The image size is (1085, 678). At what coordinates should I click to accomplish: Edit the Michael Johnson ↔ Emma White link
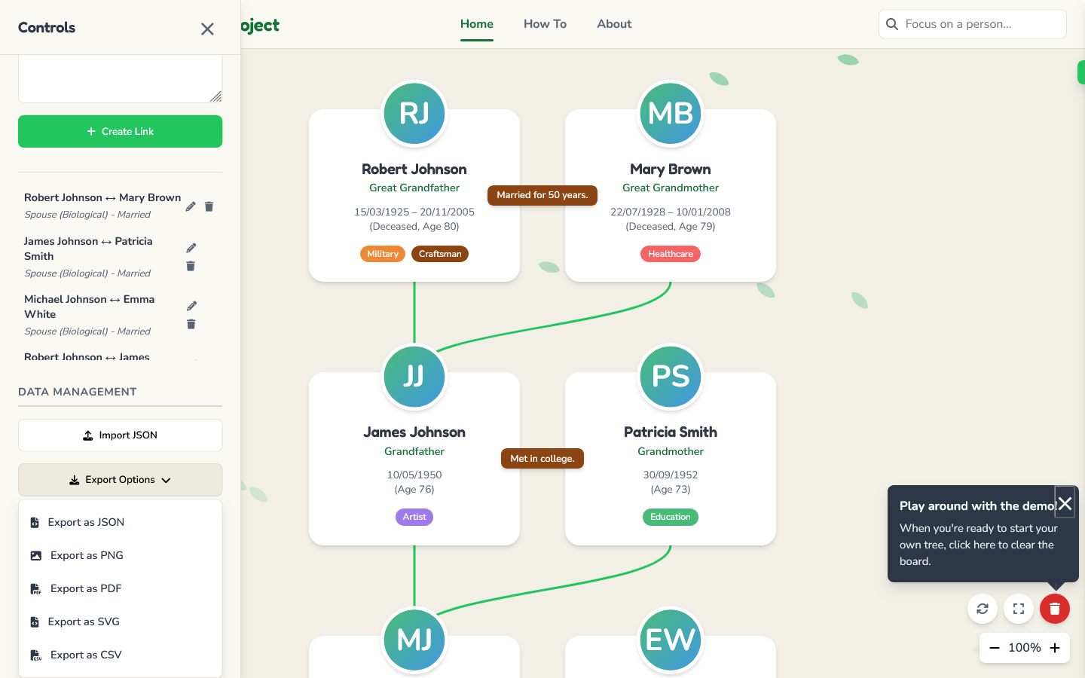coord(191,306)
